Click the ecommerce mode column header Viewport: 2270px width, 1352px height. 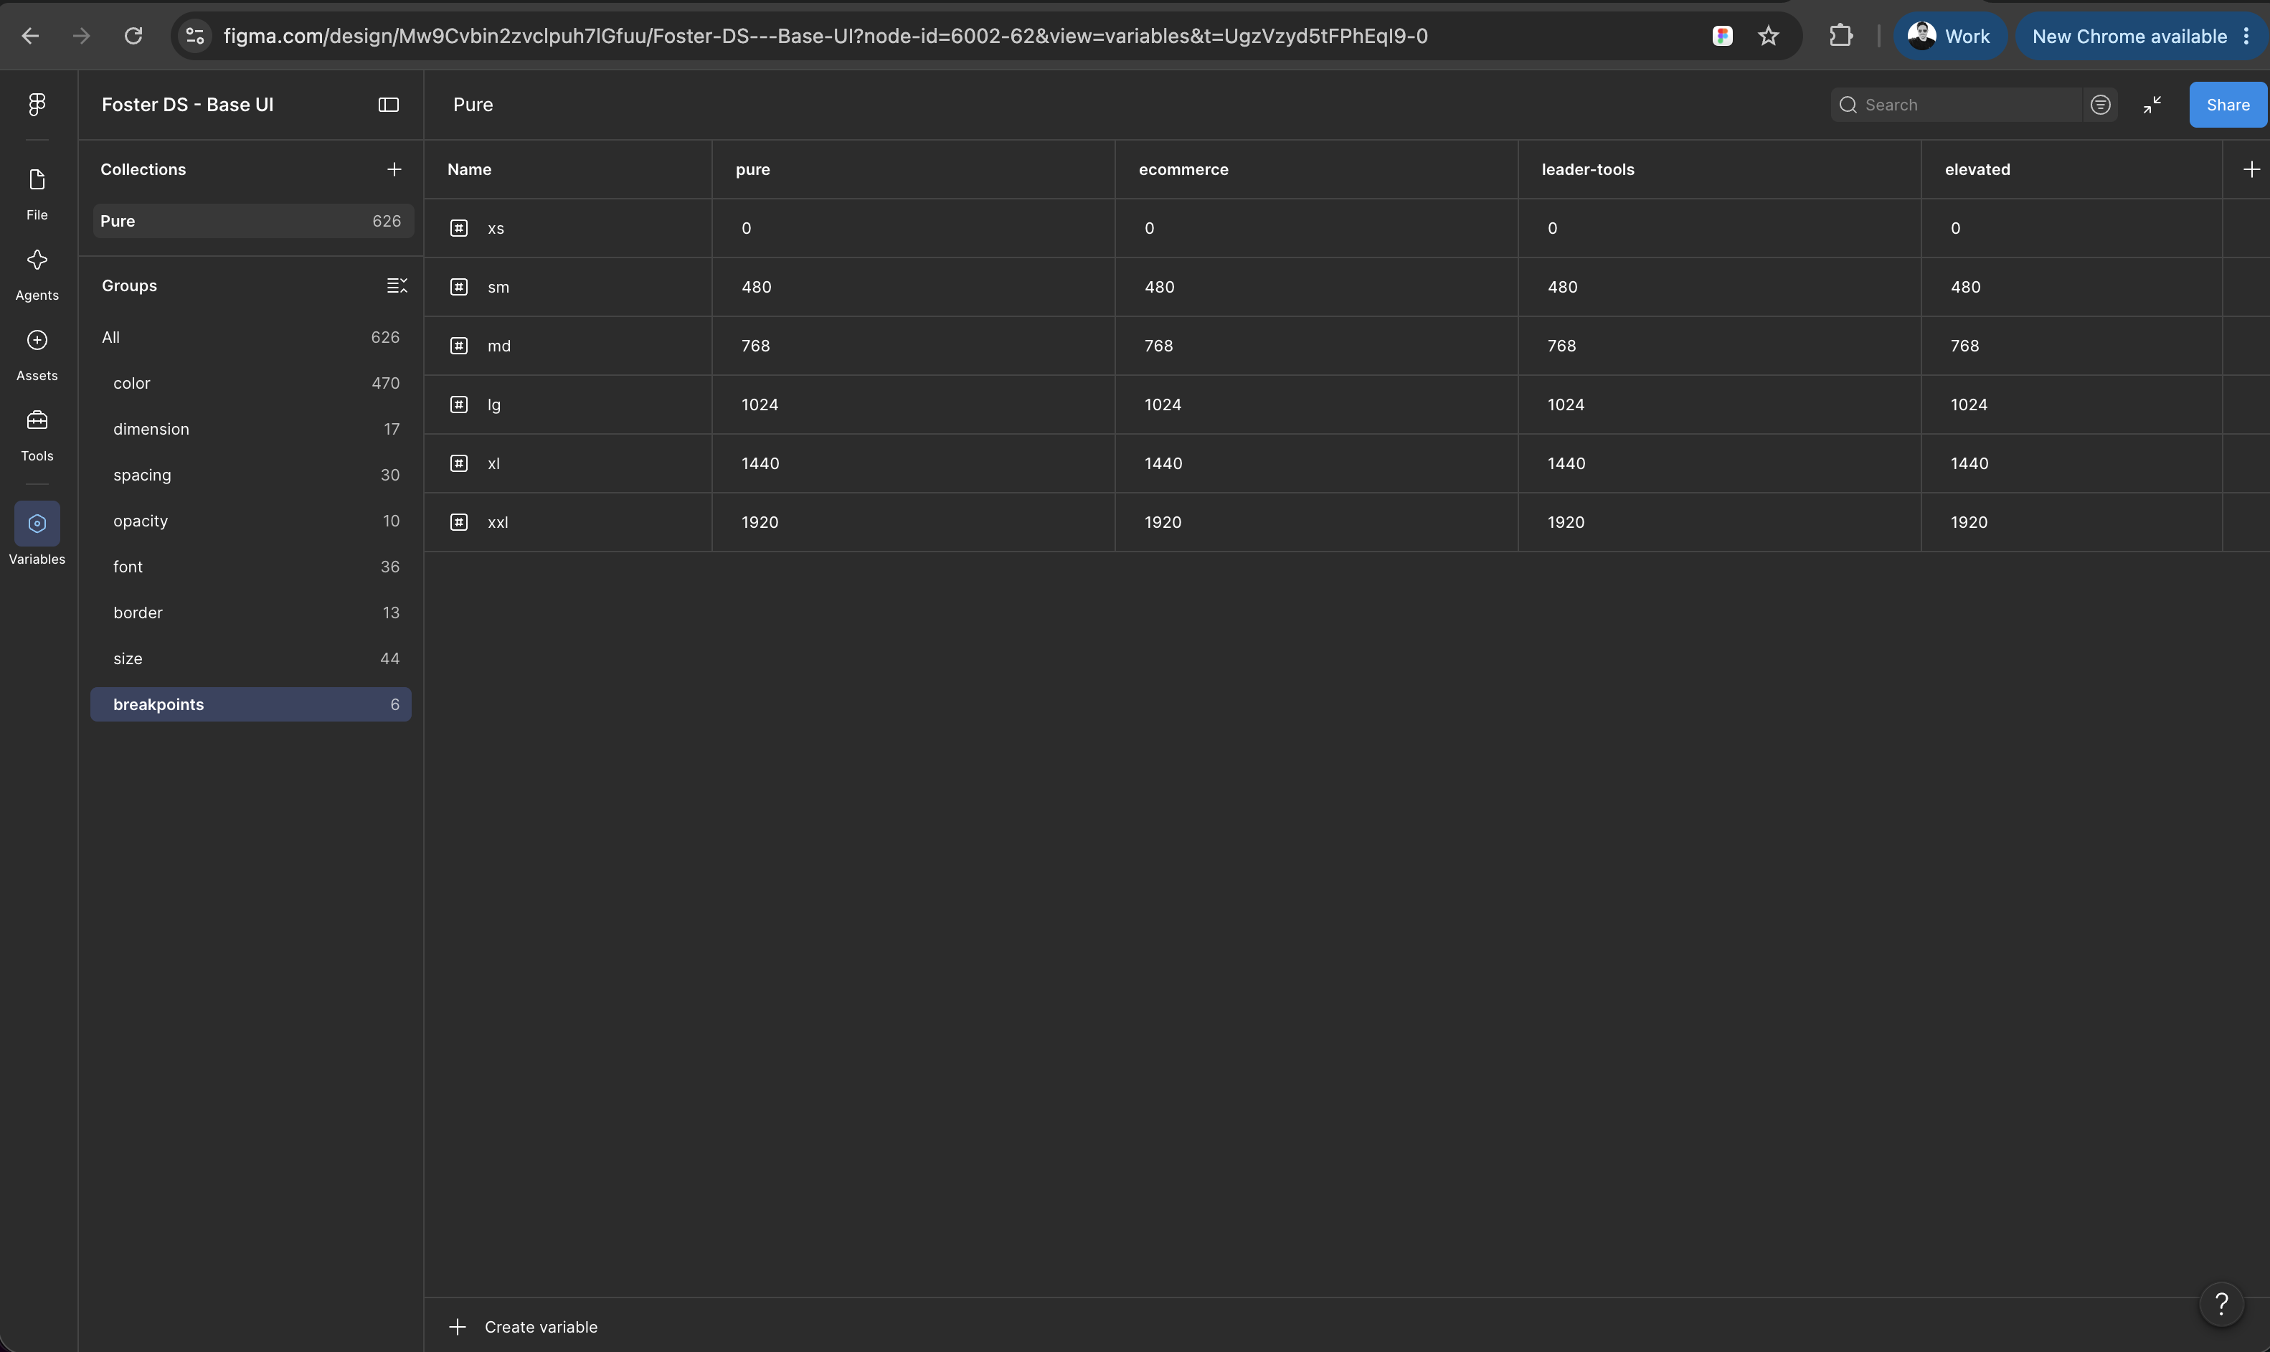coord(1315,169)
